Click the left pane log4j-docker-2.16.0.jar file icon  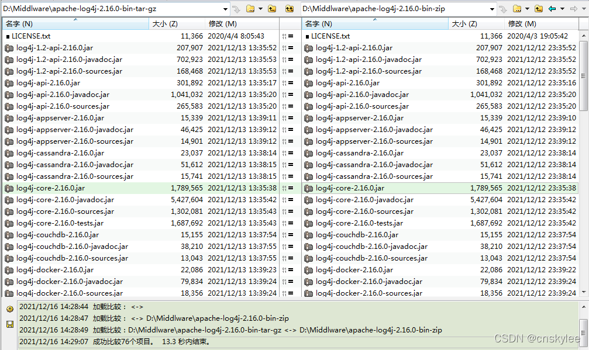pos(9,270)
